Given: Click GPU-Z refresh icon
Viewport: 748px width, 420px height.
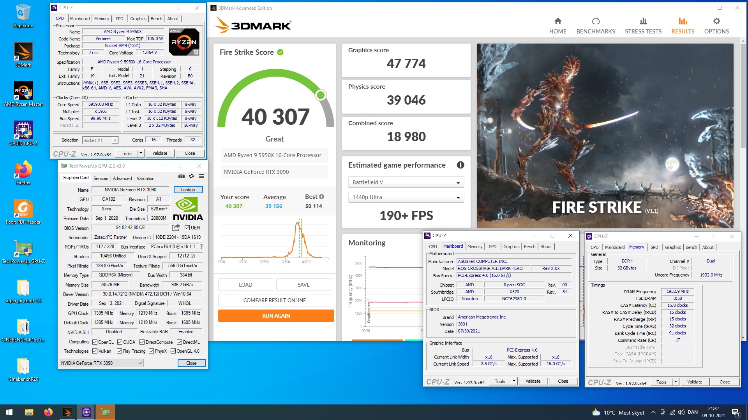Looking at the screenshot, I should [191, 176].
